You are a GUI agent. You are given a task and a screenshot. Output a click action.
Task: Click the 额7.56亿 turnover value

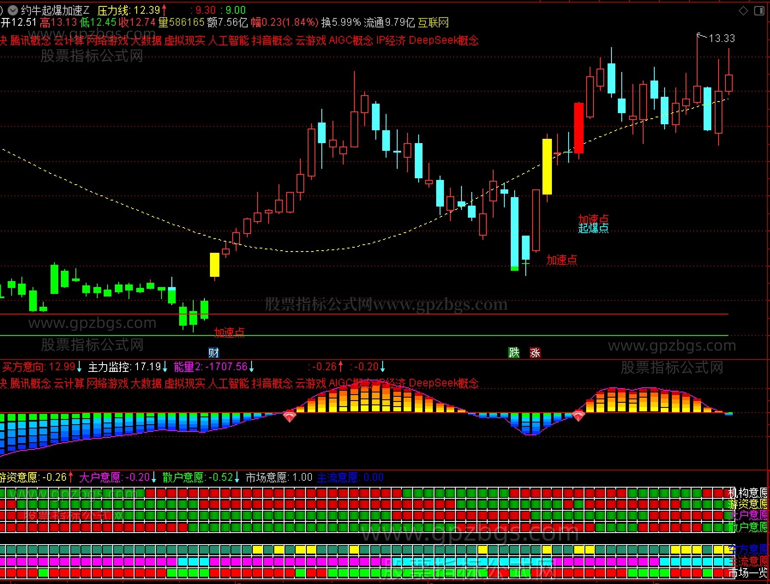(x=228, y=22)
